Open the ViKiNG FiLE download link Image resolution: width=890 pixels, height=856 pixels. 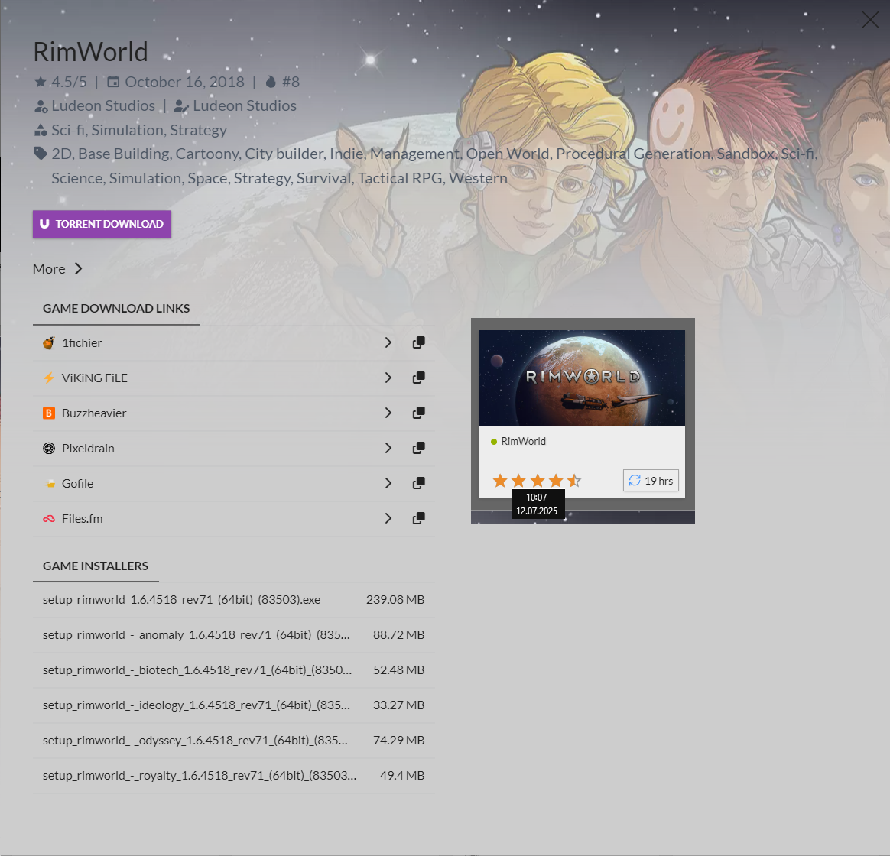pos(94,378)
